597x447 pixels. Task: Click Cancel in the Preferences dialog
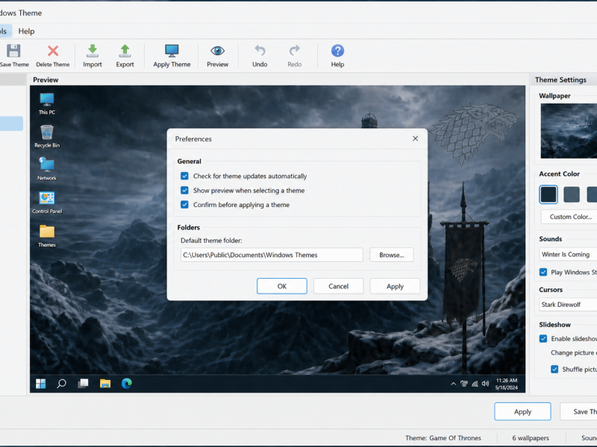tap(339, 286)
